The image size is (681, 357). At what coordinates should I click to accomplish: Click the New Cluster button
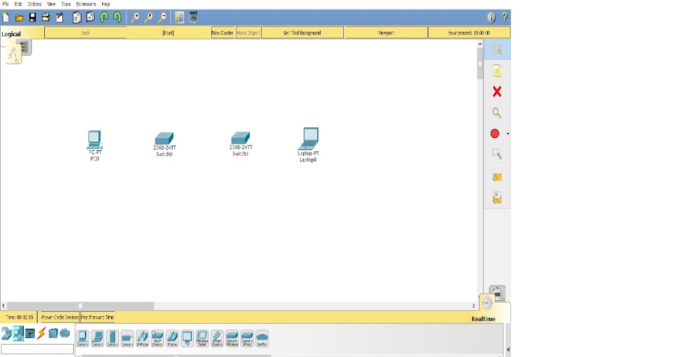click(221, 32)
